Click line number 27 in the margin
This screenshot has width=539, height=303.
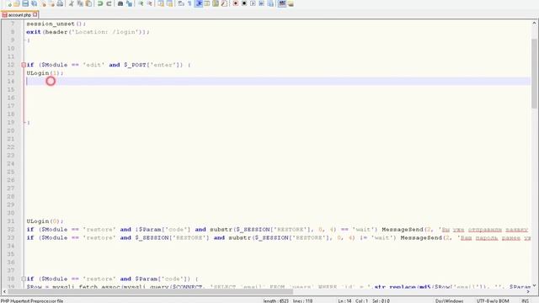click(x=11, y=189)
